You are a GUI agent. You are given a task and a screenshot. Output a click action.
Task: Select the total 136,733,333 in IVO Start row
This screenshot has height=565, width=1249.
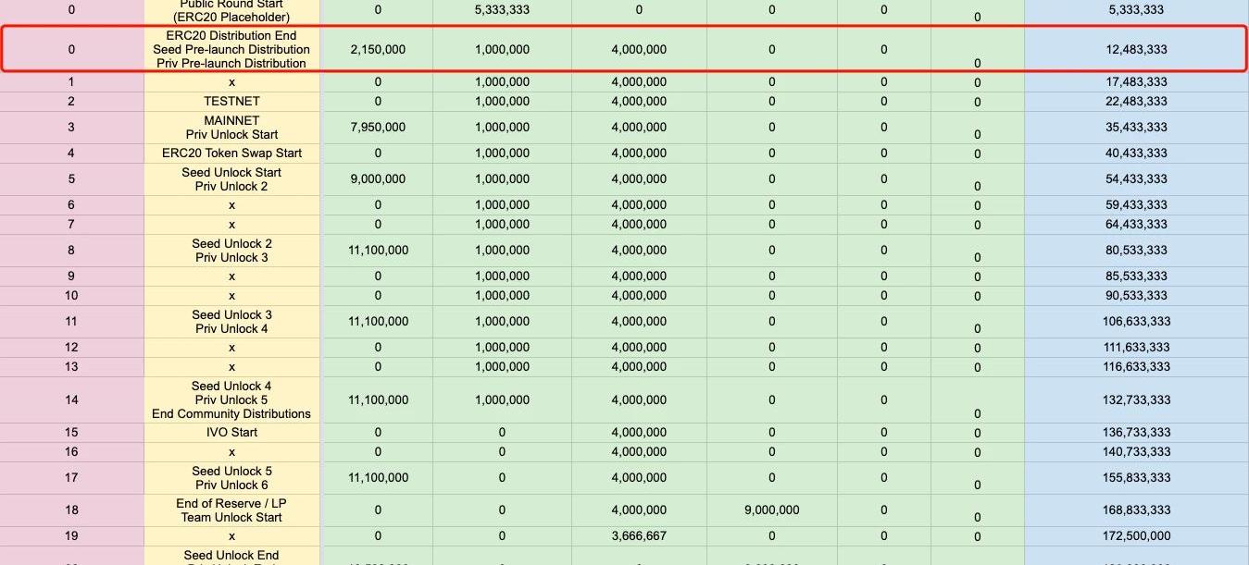pos(1136,432)
